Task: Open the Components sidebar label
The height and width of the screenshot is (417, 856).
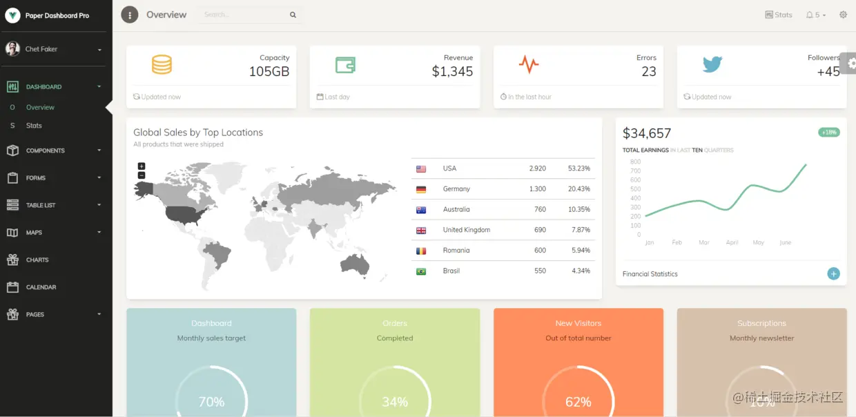Action: coord(46,151)
